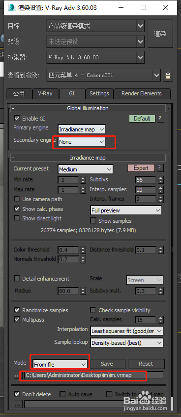Collapse the Global illumination rollout minus sign
Viewport: 181px width, 417px height.
(x=13, y=109)
